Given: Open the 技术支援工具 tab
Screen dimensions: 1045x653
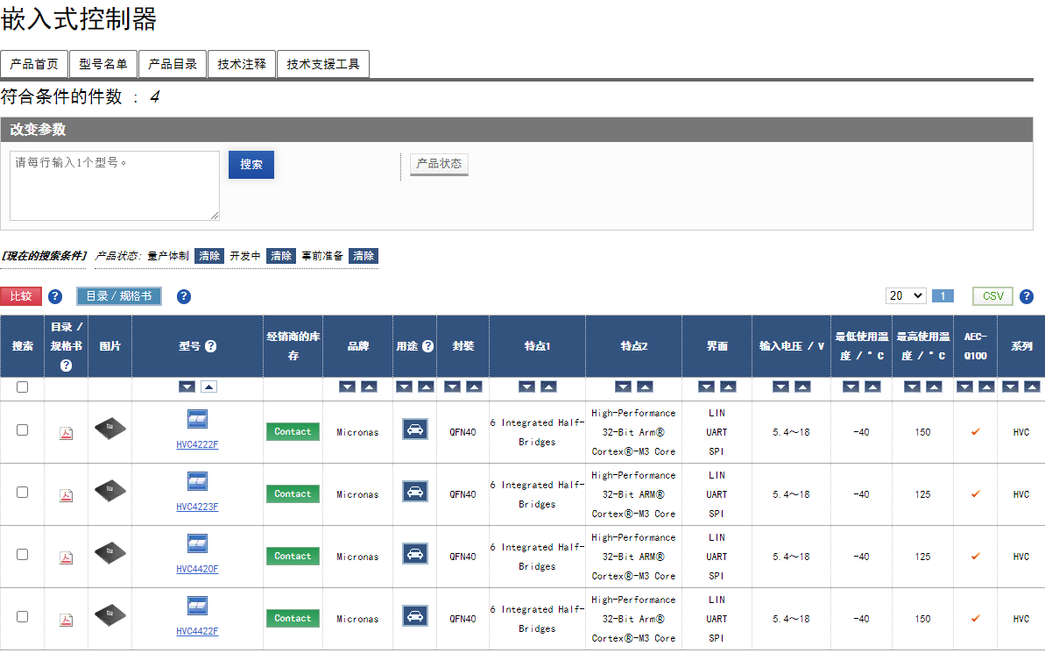Looking at the screenshot, I should [323, 64].
